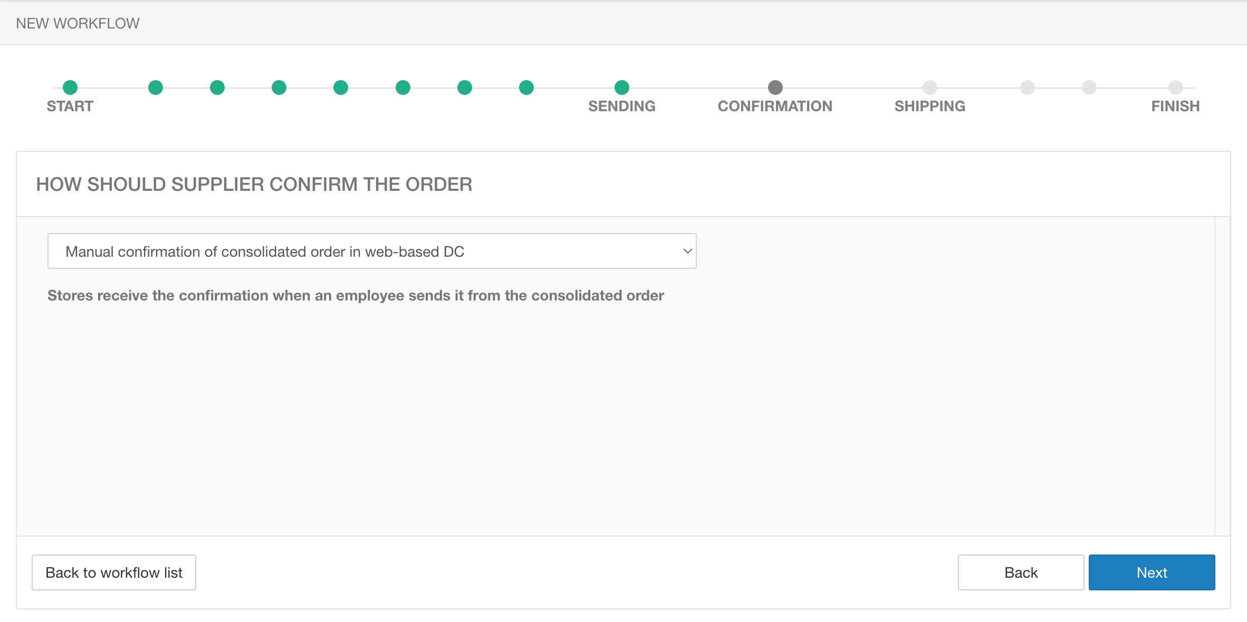Select the gray CONFIRMATION step dot
The width and height of the screenshot is (1247, 622).
(775, 88)
